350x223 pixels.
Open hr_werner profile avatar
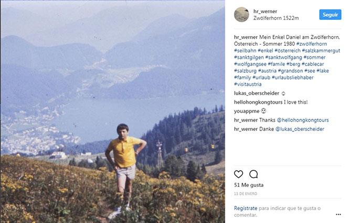(x=241, y=14)
